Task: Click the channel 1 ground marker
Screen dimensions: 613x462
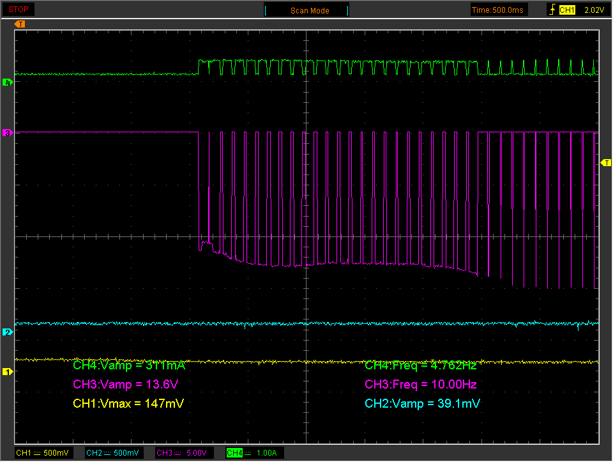Action: coord(8,372)
